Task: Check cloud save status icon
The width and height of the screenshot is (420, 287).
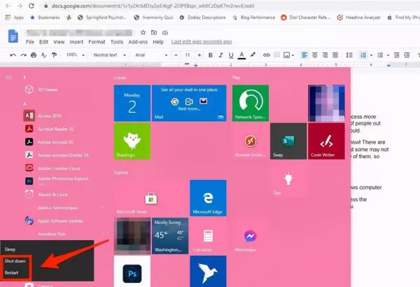Action: click(165, 33)
